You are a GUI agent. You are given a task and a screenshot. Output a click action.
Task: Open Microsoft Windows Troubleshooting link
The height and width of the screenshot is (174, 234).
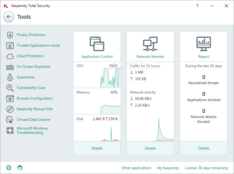pos(32,130)
